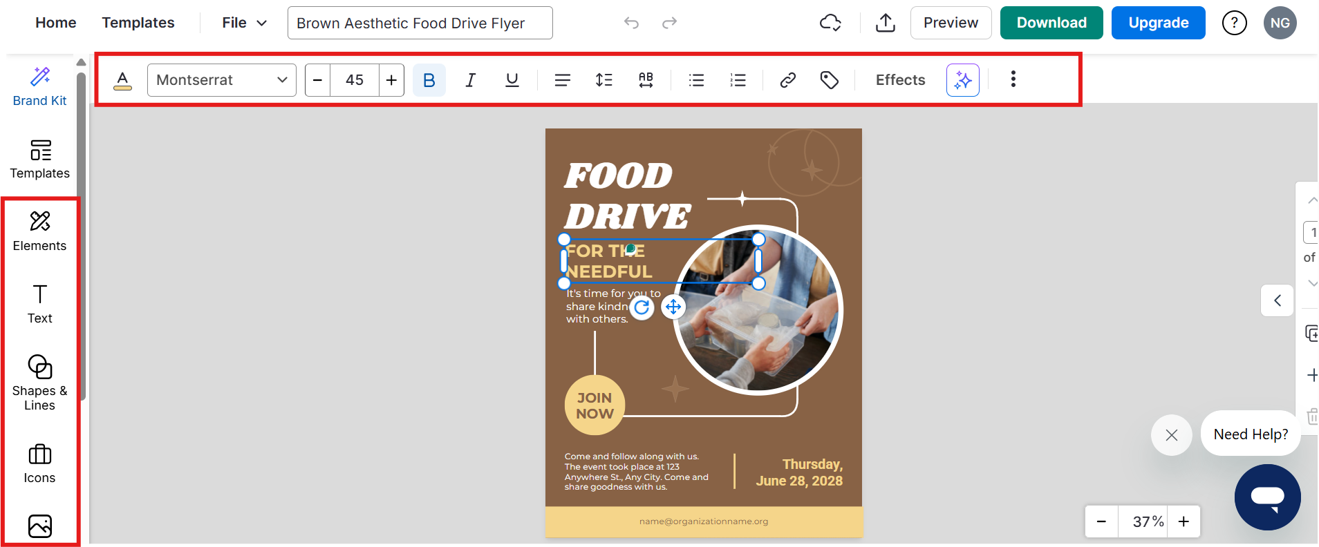Select the Thursday, June 28, 2028 text
Image resolution: width=1319 pixels, height=547 pixels.
coord(799,472)
